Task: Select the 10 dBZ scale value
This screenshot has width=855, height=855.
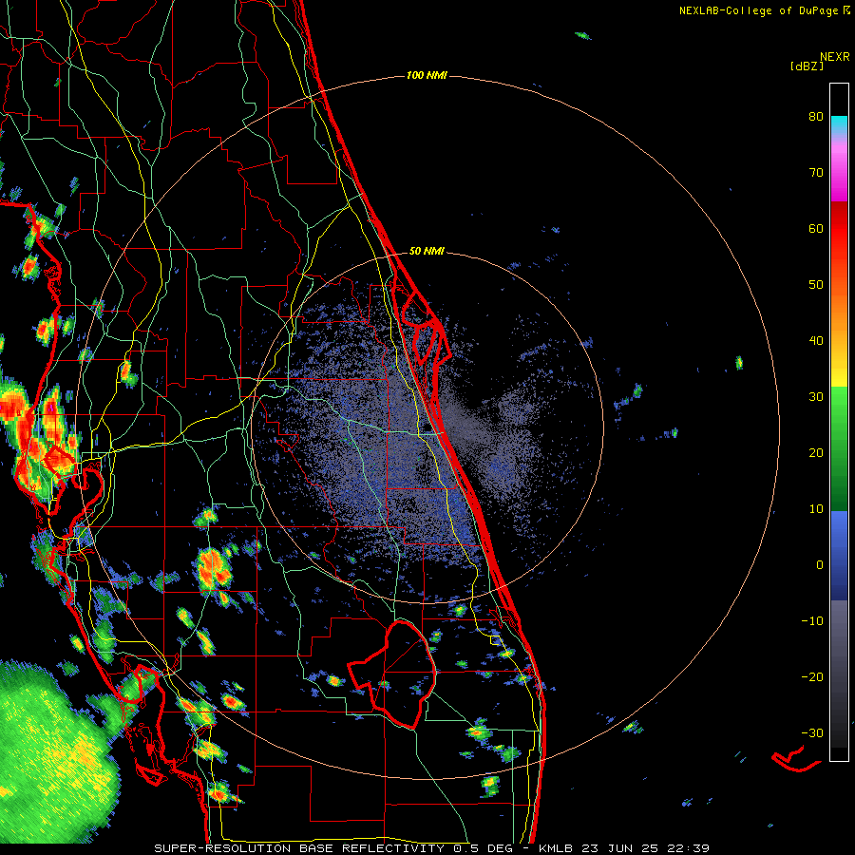Action: point(816,509)
